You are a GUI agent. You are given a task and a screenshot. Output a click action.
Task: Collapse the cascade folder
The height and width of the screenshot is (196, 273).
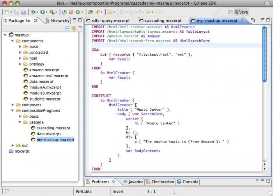point(20,122)
